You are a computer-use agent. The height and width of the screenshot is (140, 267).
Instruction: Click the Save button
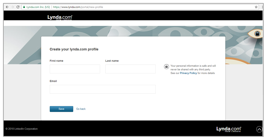pyautogui.click(x=61, y=109)
